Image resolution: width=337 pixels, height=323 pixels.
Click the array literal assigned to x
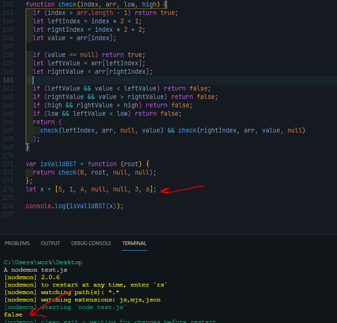(x=105, y=190)
